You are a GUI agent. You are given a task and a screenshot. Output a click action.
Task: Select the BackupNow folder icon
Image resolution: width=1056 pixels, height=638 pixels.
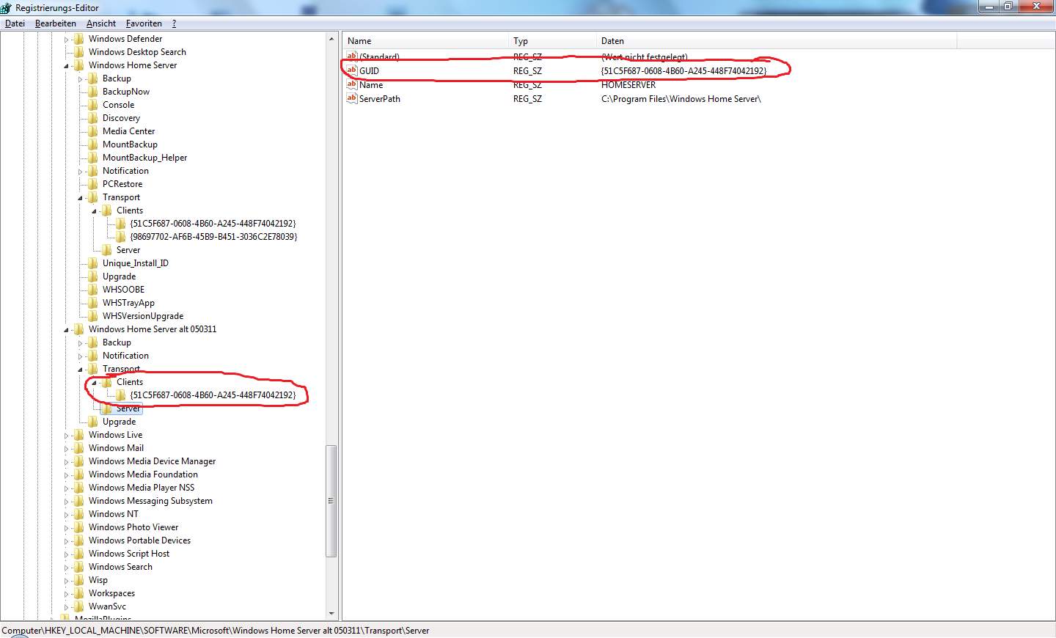(x=93, y=92)
